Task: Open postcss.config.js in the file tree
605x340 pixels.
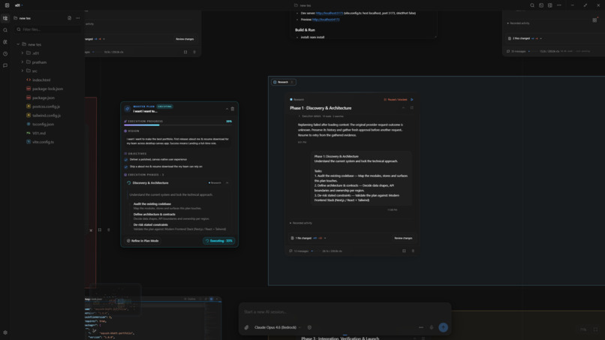Action: pos(46,107)
